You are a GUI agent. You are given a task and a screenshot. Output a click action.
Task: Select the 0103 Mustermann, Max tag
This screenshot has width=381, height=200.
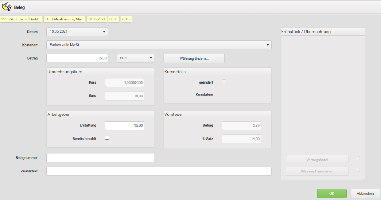[x=64, y=19]
